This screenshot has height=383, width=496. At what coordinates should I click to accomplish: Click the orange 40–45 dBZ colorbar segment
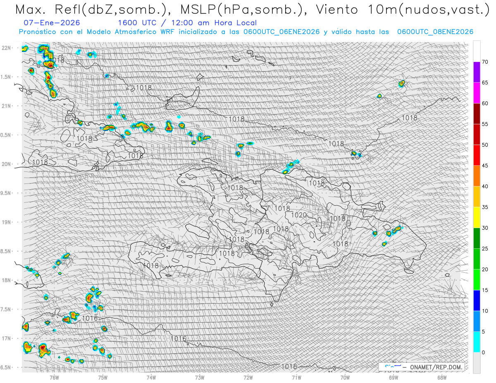[477, 176]
